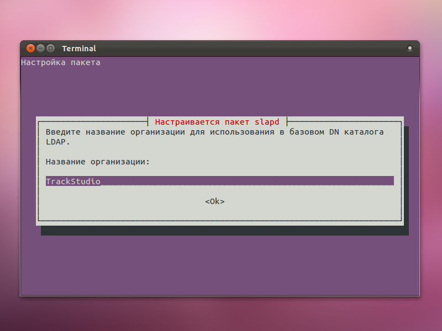
Task: Click the purple terminal area below the dialog
Action: 221,265
